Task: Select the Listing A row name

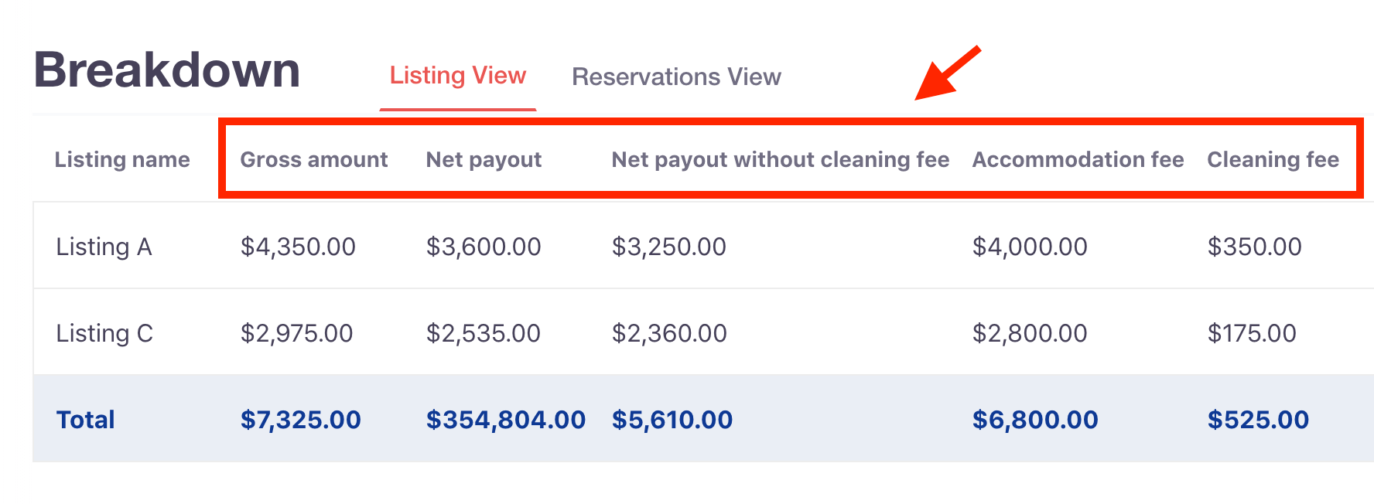Action: (104, 247)
